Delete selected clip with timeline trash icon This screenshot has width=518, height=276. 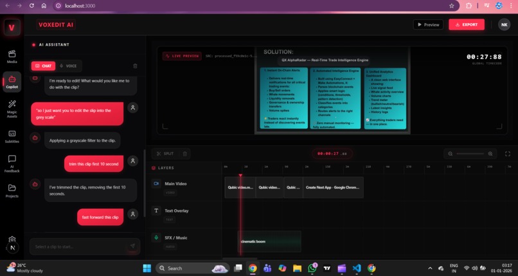coord(185,154)
